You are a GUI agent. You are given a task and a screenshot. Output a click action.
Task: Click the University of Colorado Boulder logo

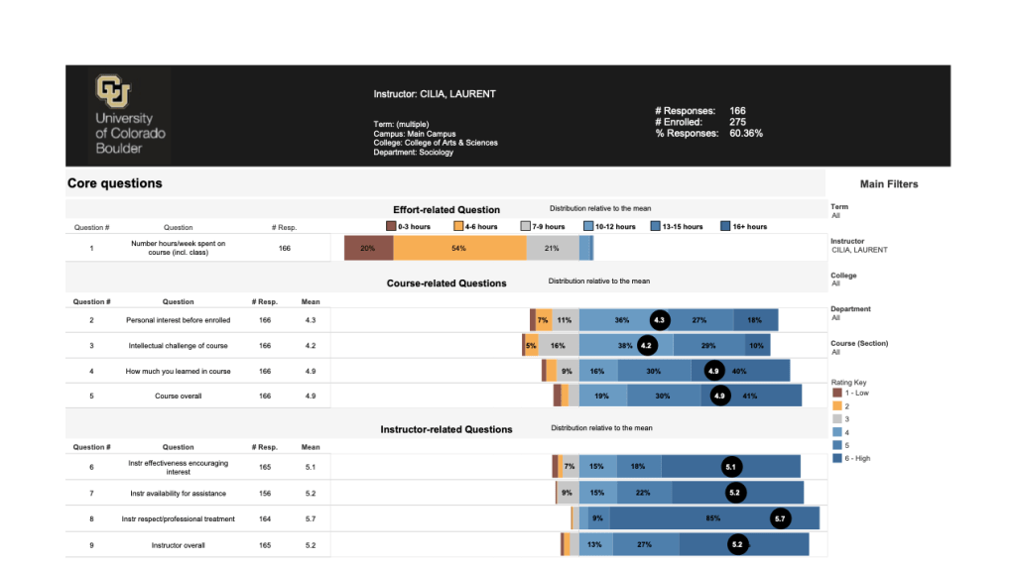(x=129, y=115)
